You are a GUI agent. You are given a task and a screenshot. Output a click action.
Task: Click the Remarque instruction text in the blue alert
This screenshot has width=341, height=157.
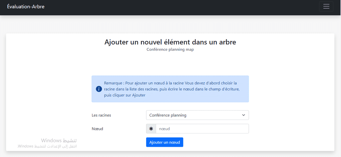[172, 89]
